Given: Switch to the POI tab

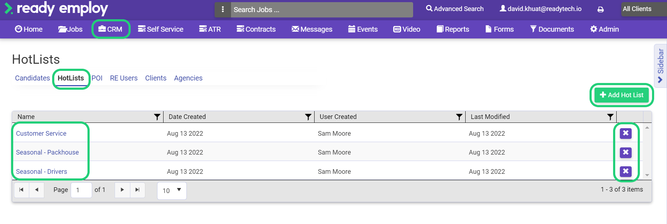Looking at the screenshot, I should [x=97, y=78].
